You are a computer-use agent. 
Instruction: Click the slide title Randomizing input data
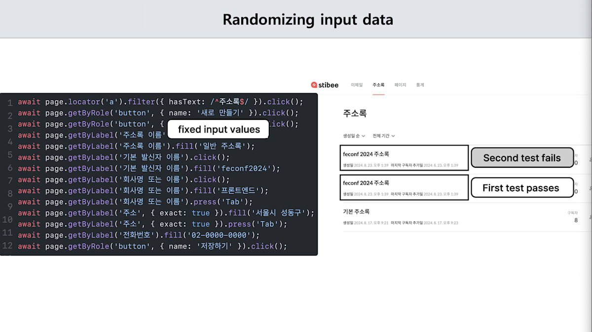point(308,19)
